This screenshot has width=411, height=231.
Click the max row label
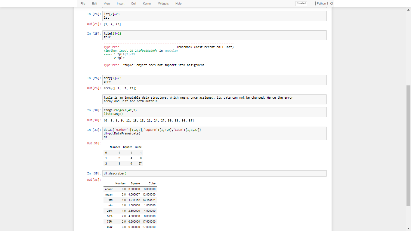[x=110, y=227]
